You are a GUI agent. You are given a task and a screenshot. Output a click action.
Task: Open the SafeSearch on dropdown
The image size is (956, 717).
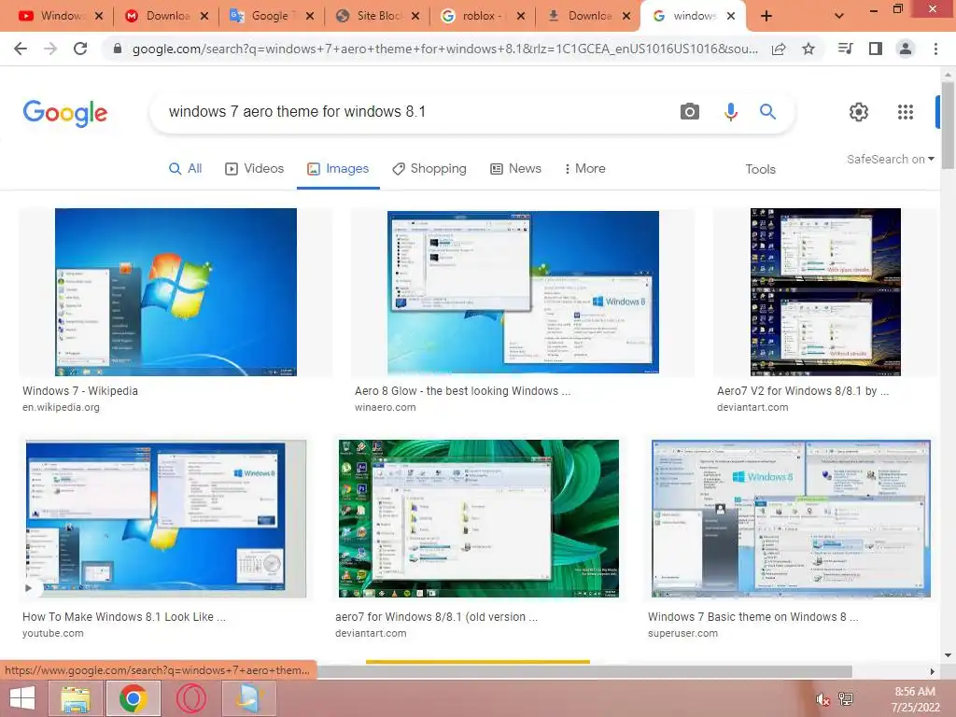(890, 159)
